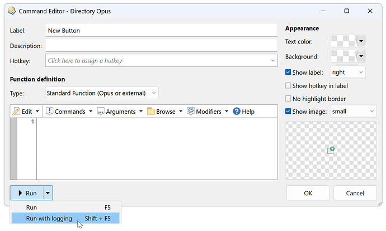Click the Browse folder icon
Viewport: 386px width, 231px height.
[x=150, y=112]
